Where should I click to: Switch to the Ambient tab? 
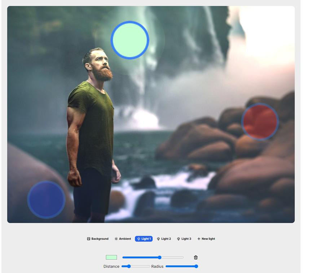123,239
